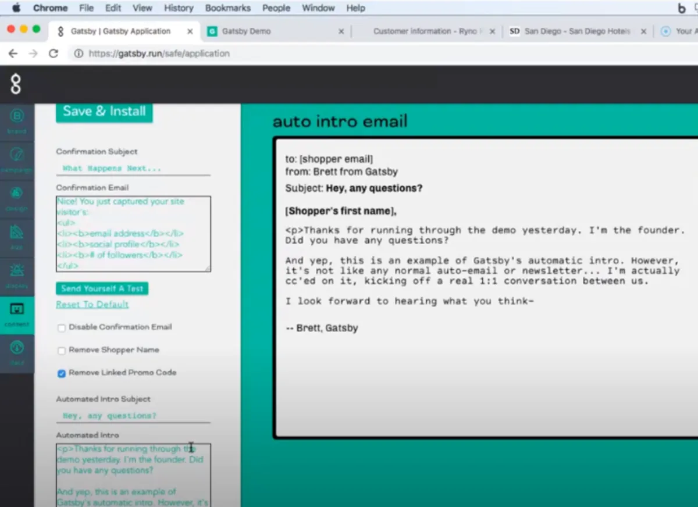698x507 pixels.
Task: Open the Chrome menu in menu bar
Action: coord(50,8)
